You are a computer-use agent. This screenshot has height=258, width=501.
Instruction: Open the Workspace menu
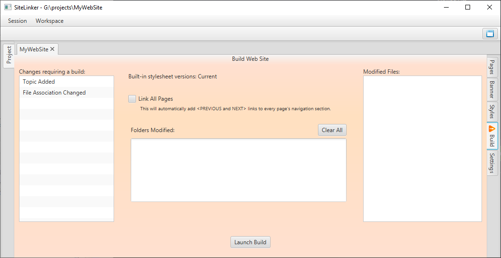(x=49, y=21)
